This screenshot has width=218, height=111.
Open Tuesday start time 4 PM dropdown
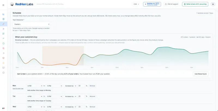(x=35, y=96)
